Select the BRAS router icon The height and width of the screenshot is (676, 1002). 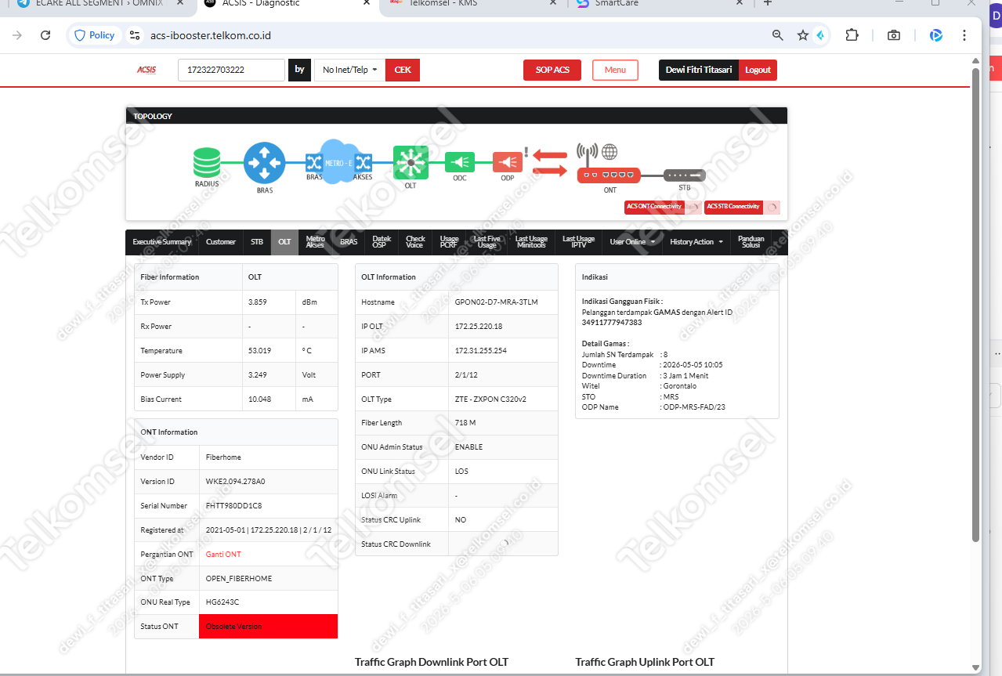point(265,163)
